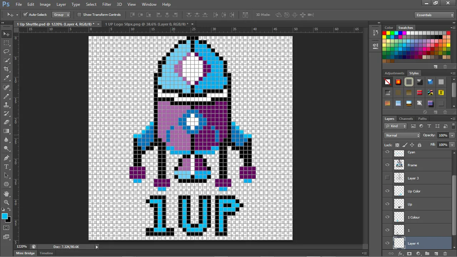The height and width of the screenshot is (257, 457).
Task: Select the Gradient tool
Action: 6,131
